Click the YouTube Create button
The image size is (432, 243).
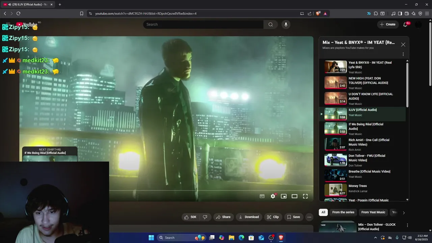click(387, 24)
